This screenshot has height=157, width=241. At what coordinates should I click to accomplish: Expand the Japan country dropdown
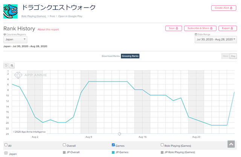pyautogui.click(x=15, y=40)
